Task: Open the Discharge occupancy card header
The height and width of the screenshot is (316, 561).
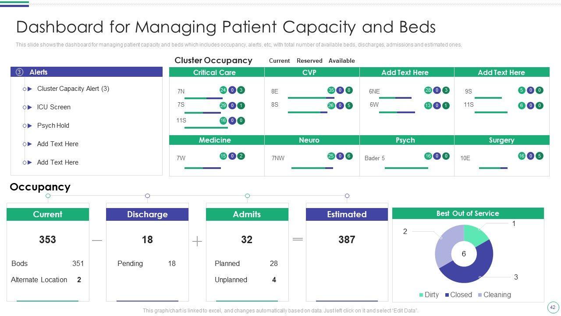Action: coord(147,214)
